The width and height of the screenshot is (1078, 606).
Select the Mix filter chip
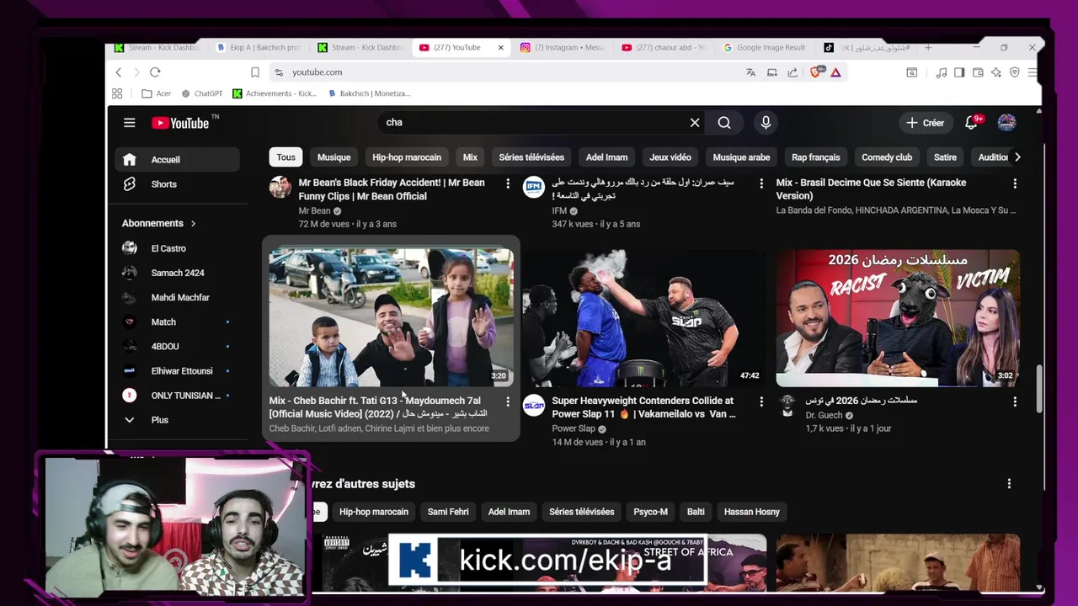pyautogui.click(x=470, y=157)
